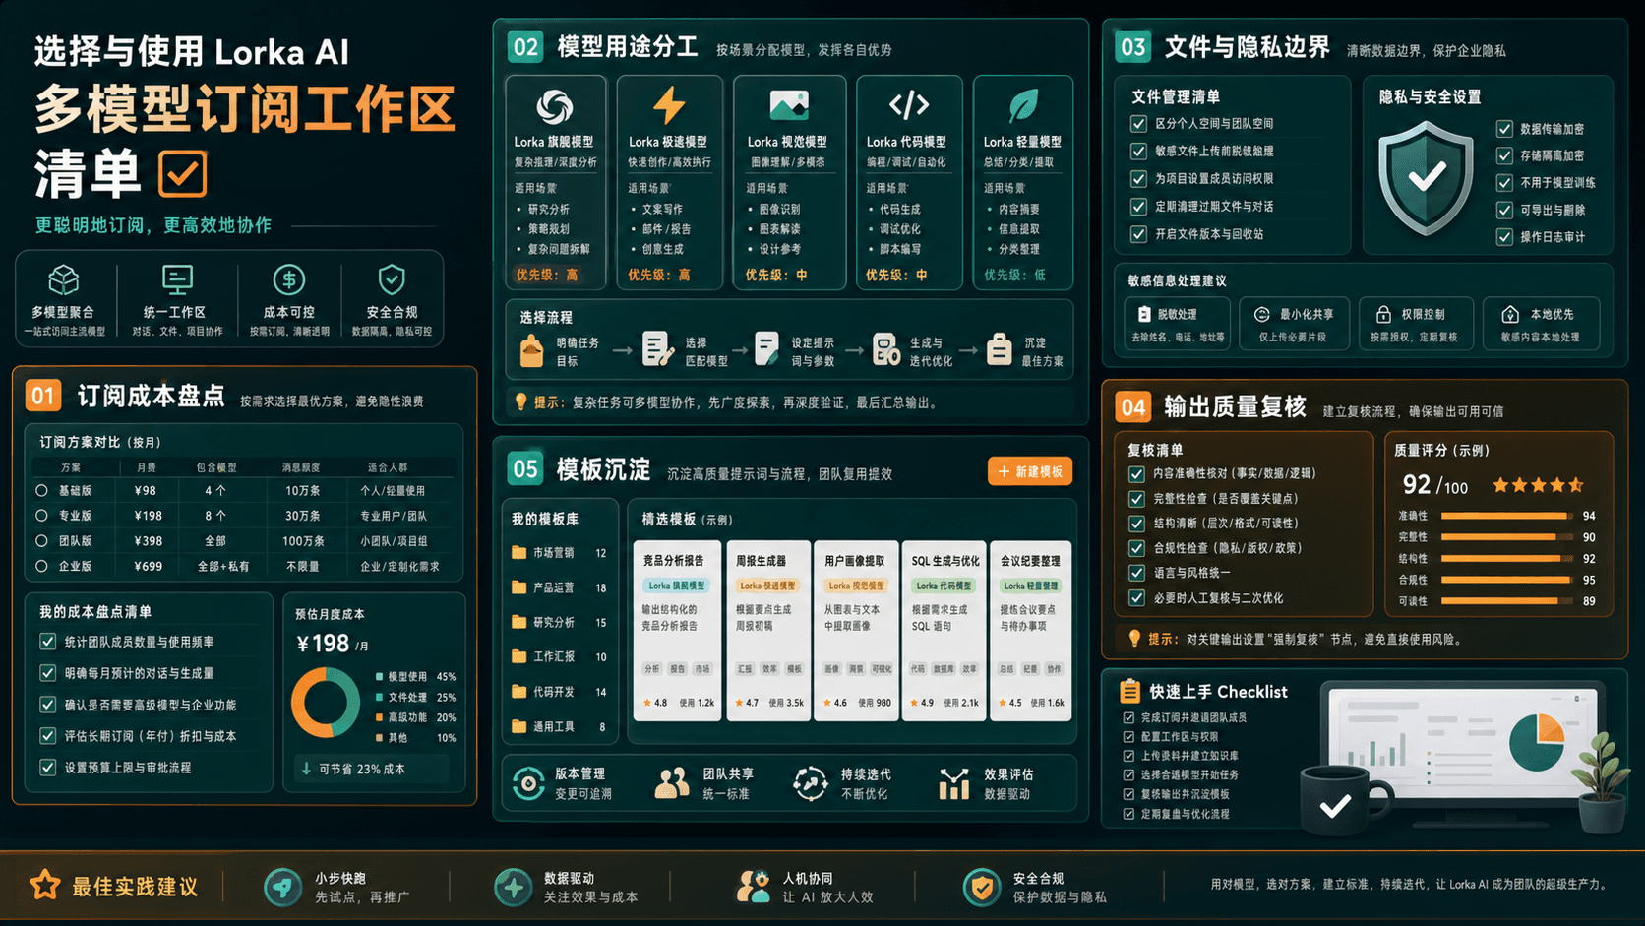1645x926 pixels.
Task: Click the 版本管理 target icon
Action: (528, 783)
